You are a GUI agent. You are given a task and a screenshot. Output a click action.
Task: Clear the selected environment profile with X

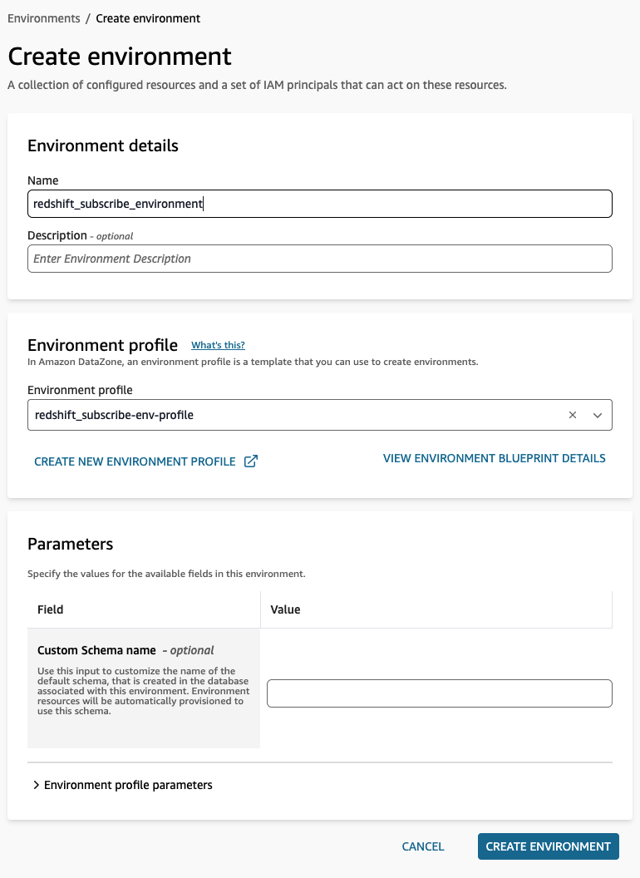572,415
